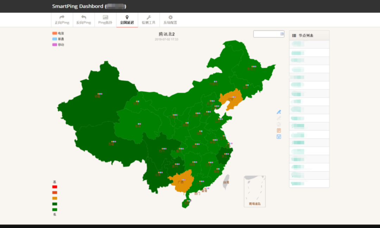Image resolution: width=380 pixels, height=228 pixels.
Task: Toggle the 电信 legend series
Action: click(x=58, y=33)
